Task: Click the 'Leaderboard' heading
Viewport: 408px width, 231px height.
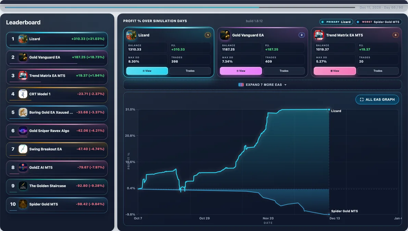Action: pyautogui.click(x=23, y=22)
